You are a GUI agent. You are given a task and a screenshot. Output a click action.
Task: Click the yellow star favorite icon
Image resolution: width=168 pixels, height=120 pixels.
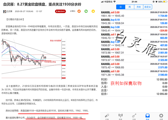[x=93, y=11]
